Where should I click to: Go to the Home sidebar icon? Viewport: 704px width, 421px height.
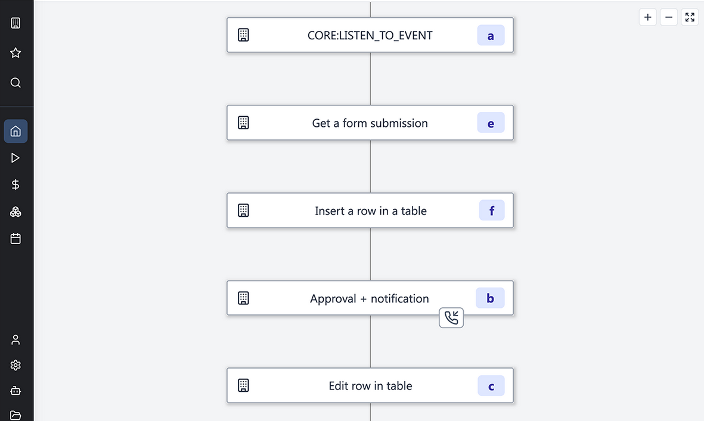coord(15,131)
